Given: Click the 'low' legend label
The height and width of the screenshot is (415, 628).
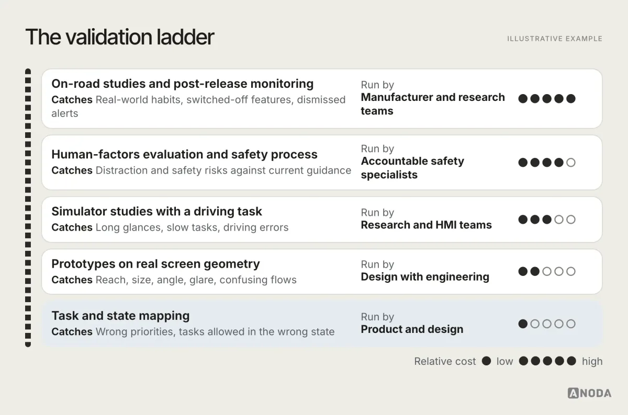Looking at the screenshot, I should [504, 361].
